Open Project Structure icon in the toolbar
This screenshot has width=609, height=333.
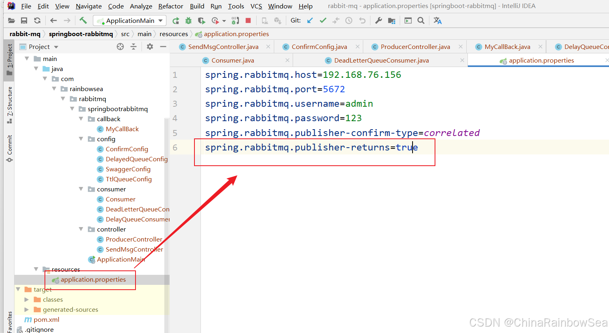(392, 20)
